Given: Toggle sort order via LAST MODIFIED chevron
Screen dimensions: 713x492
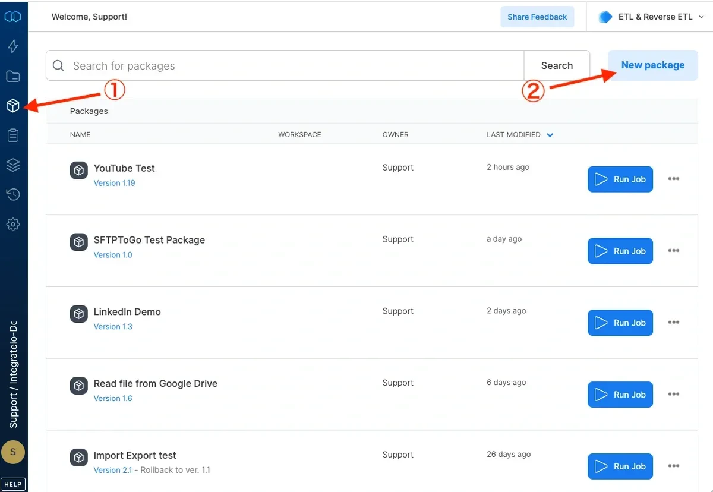Looking at the screenshot, I should 550,134.
